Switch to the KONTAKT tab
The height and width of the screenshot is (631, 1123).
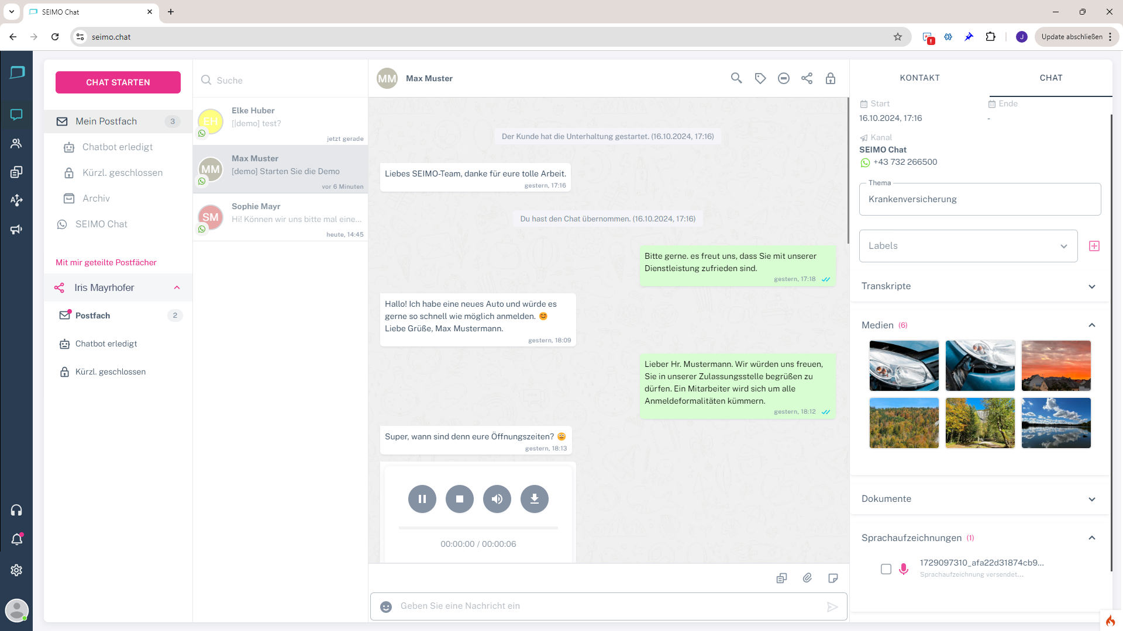click(x=919, y=78)
